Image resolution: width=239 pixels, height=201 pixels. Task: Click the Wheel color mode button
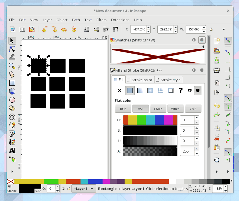click(x=175, y=109)
